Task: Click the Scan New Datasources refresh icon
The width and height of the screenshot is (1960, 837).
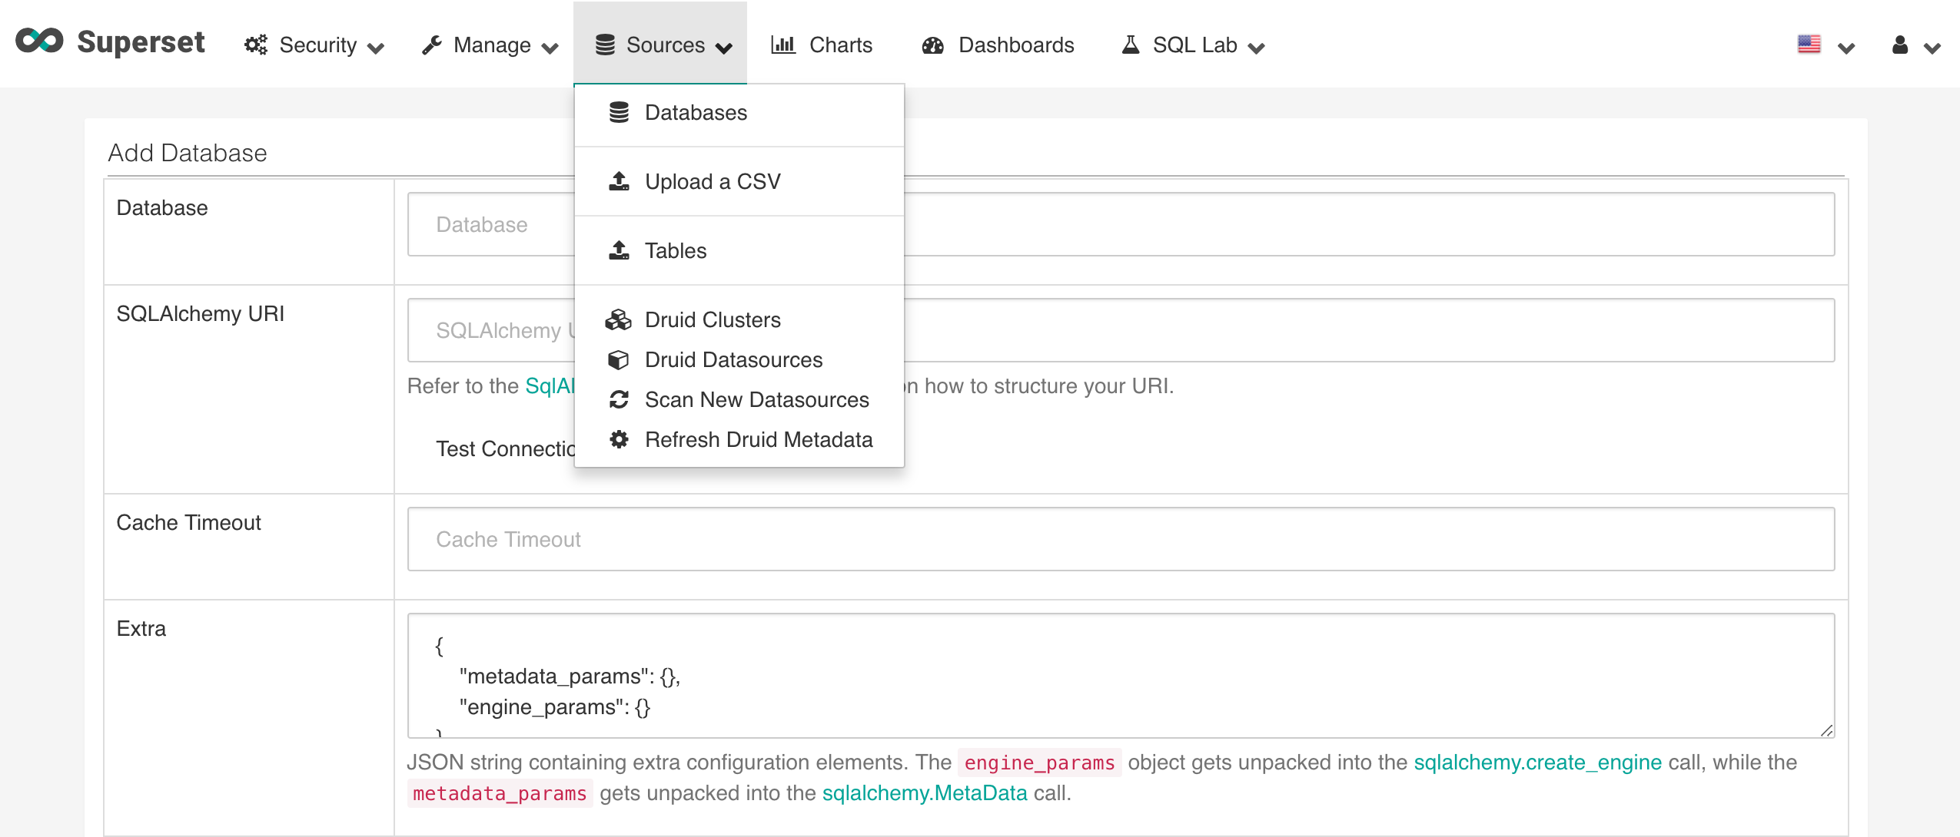Action: [x=619, y=400]
